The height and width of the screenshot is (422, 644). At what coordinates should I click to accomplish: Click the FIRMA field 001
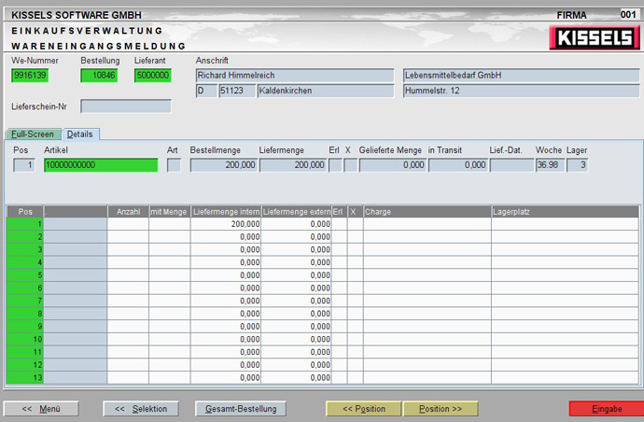(628, 14)
